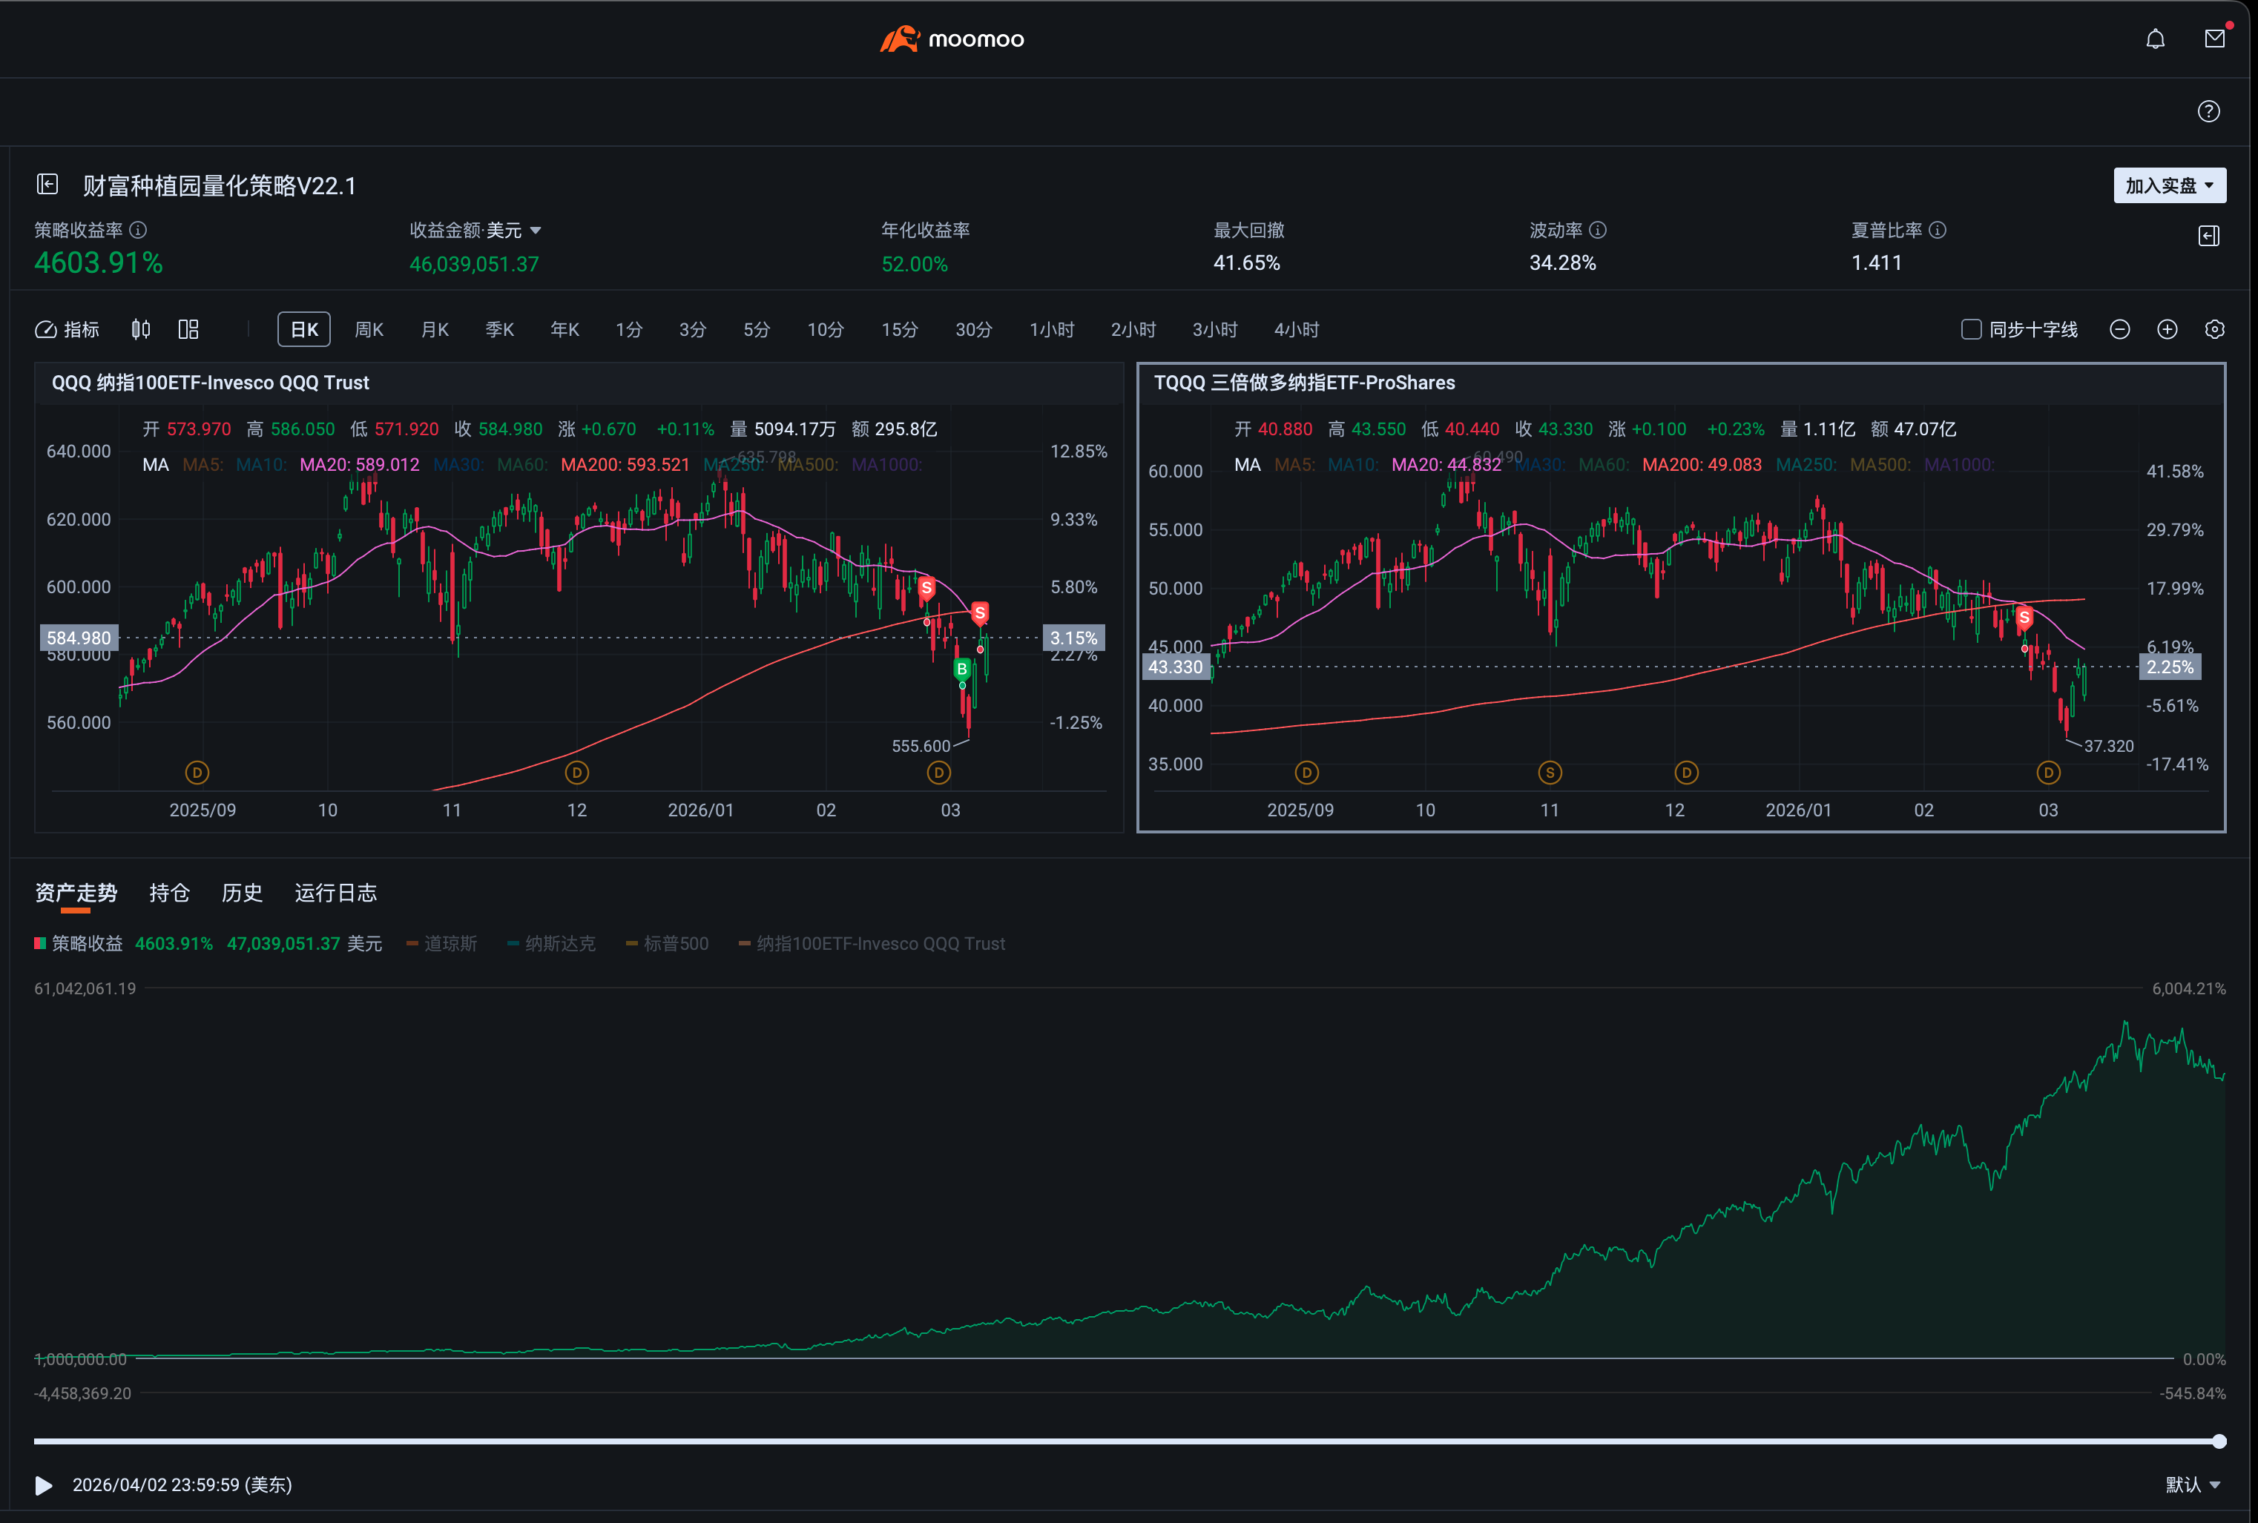Select the 月K timeframe
This screenshot has height=1523, width=2258.
click(434, 329)
